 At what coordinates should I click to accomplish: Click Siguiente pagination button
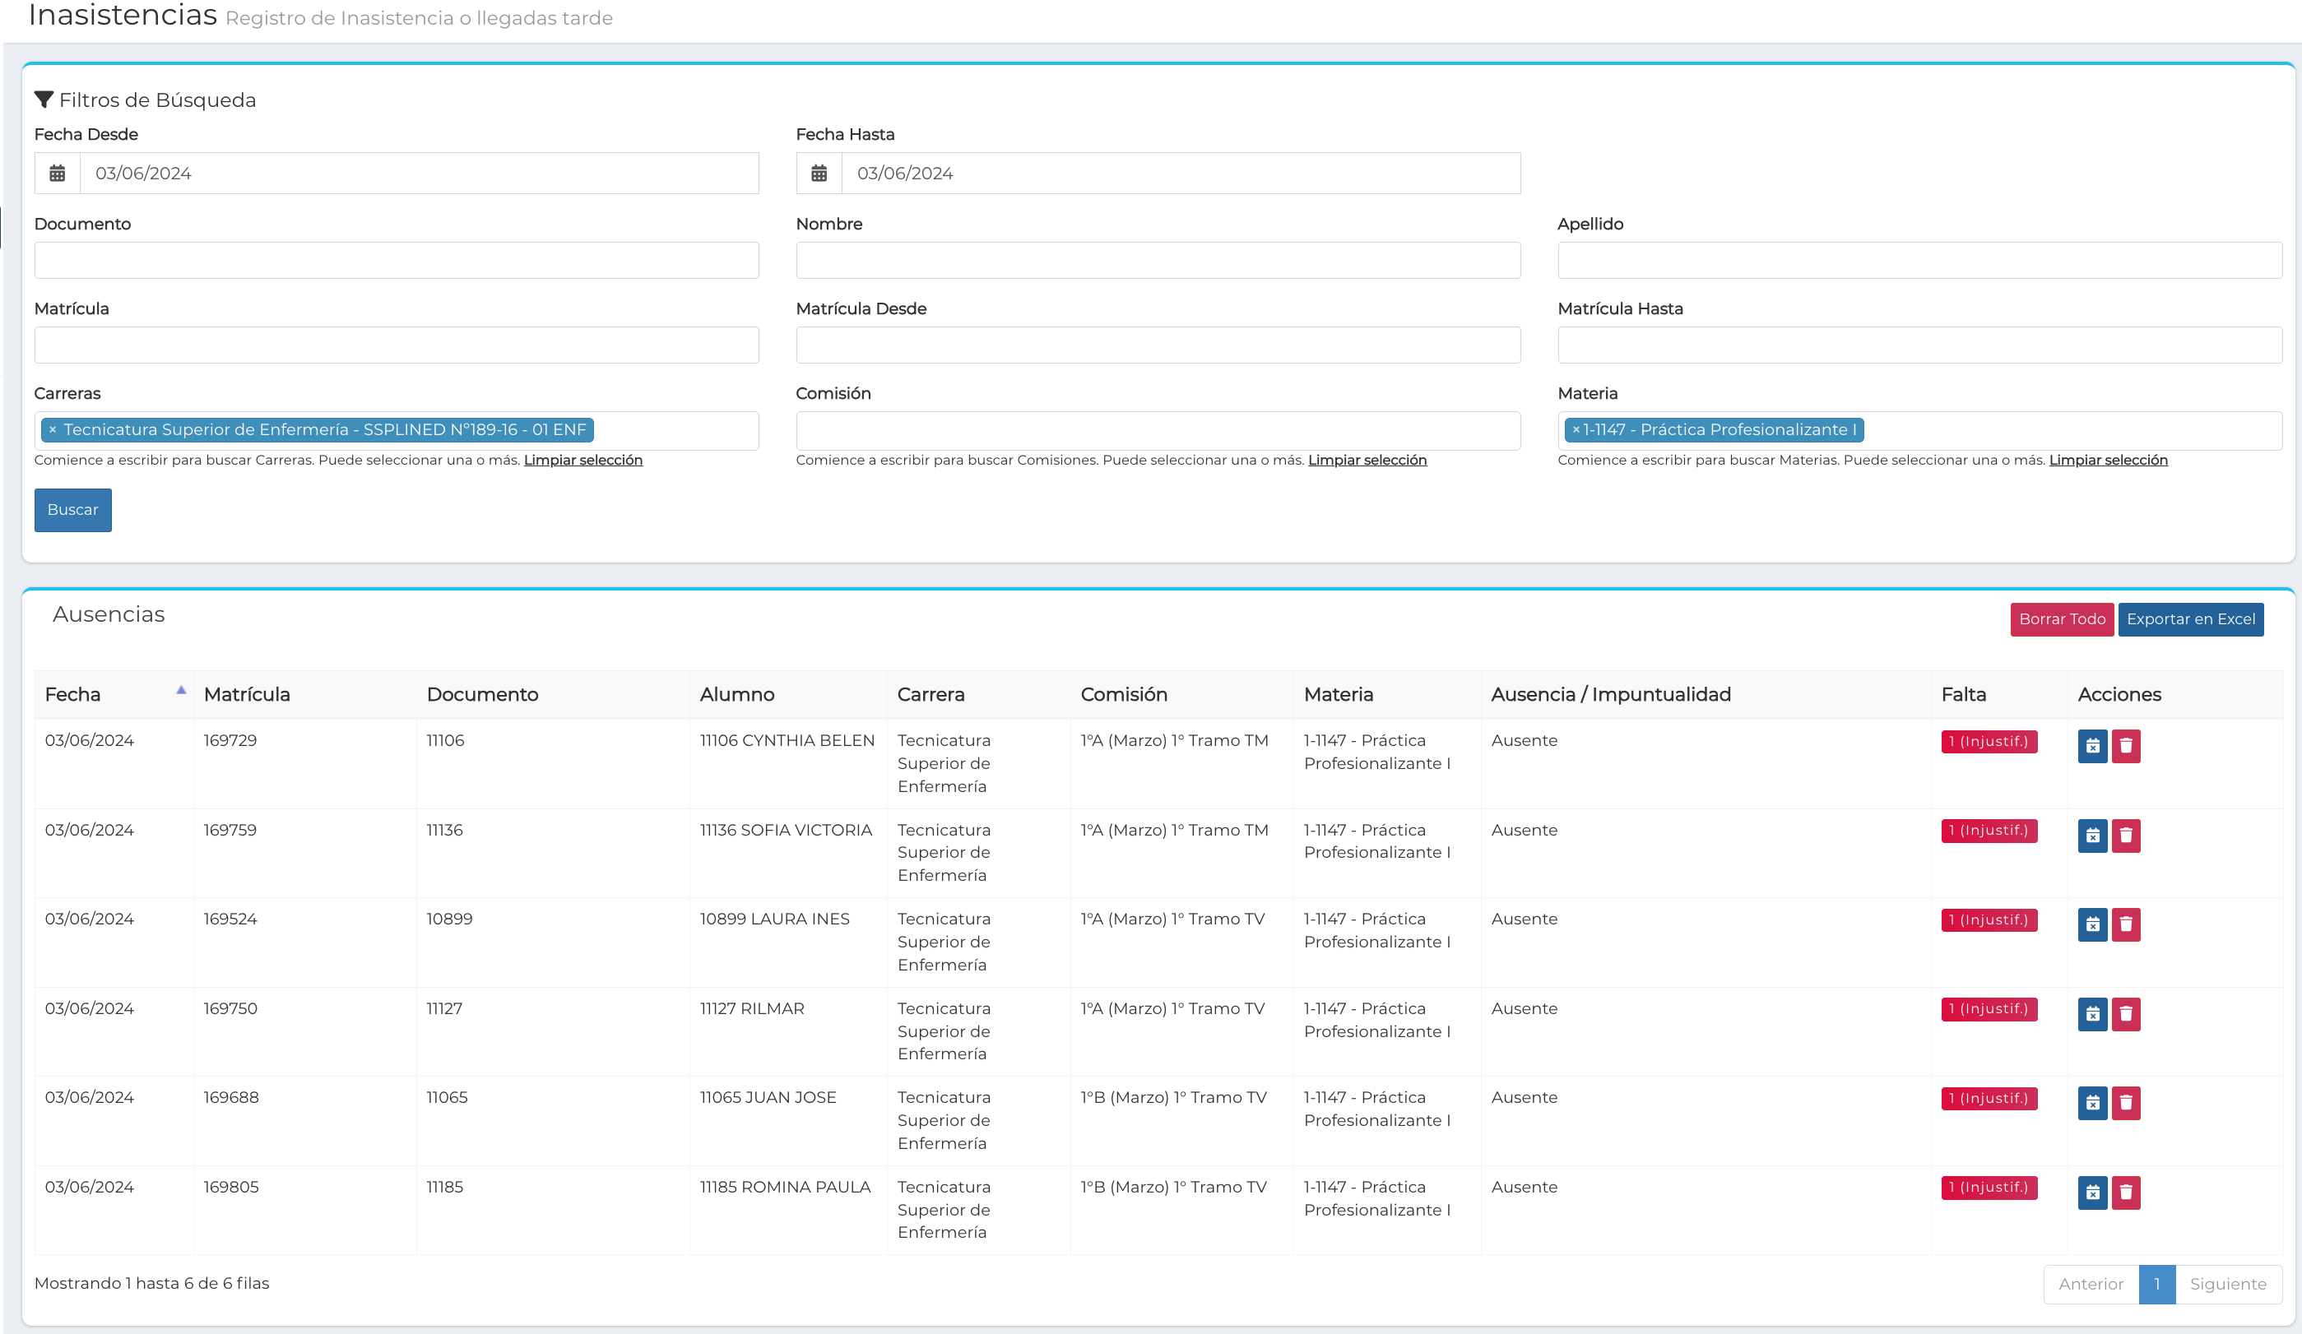(2227, 1284)
